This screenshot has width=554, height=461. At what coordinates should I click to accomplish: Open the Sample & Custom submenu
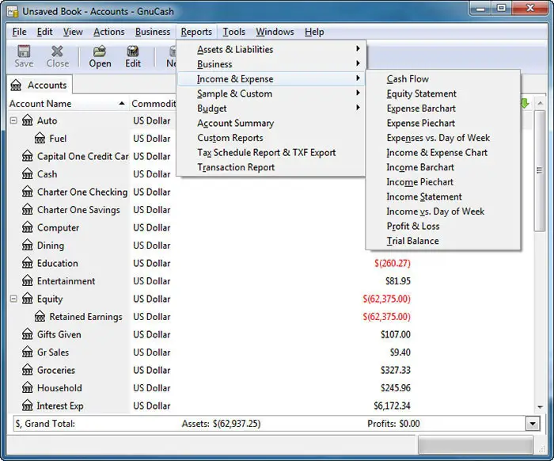pos(271,93)
